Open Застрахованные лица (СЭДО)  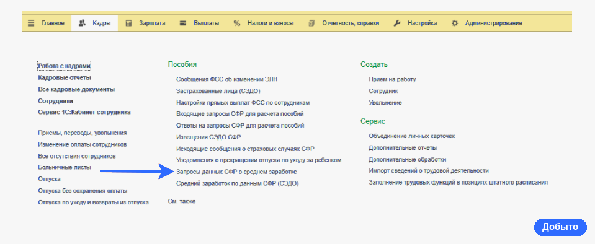(x=218, y=91)
